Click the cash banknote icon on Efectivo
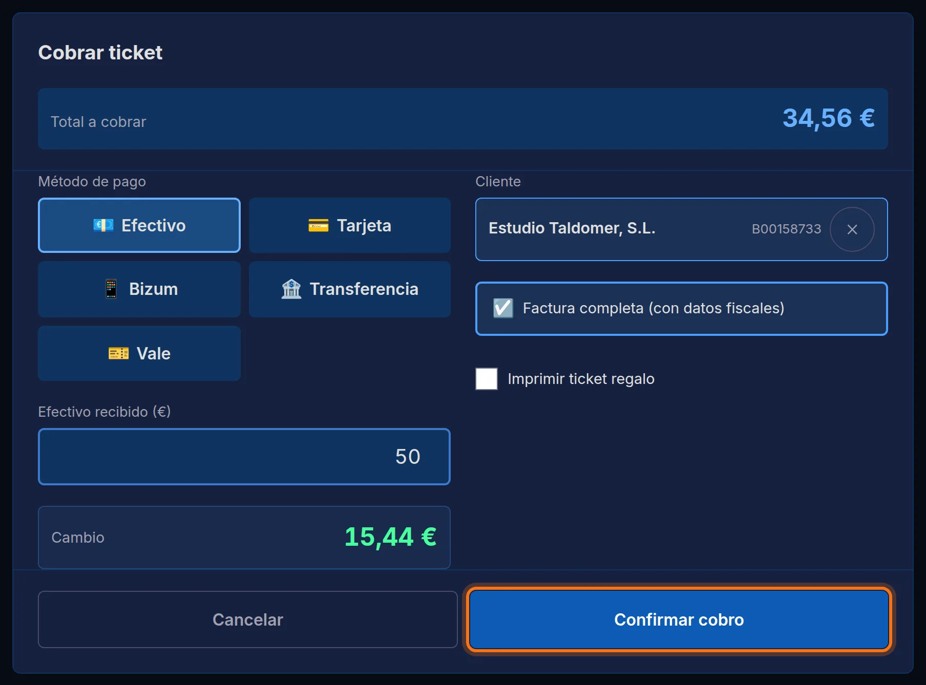This screenshot has width=926, height=685. coord(103,225)
